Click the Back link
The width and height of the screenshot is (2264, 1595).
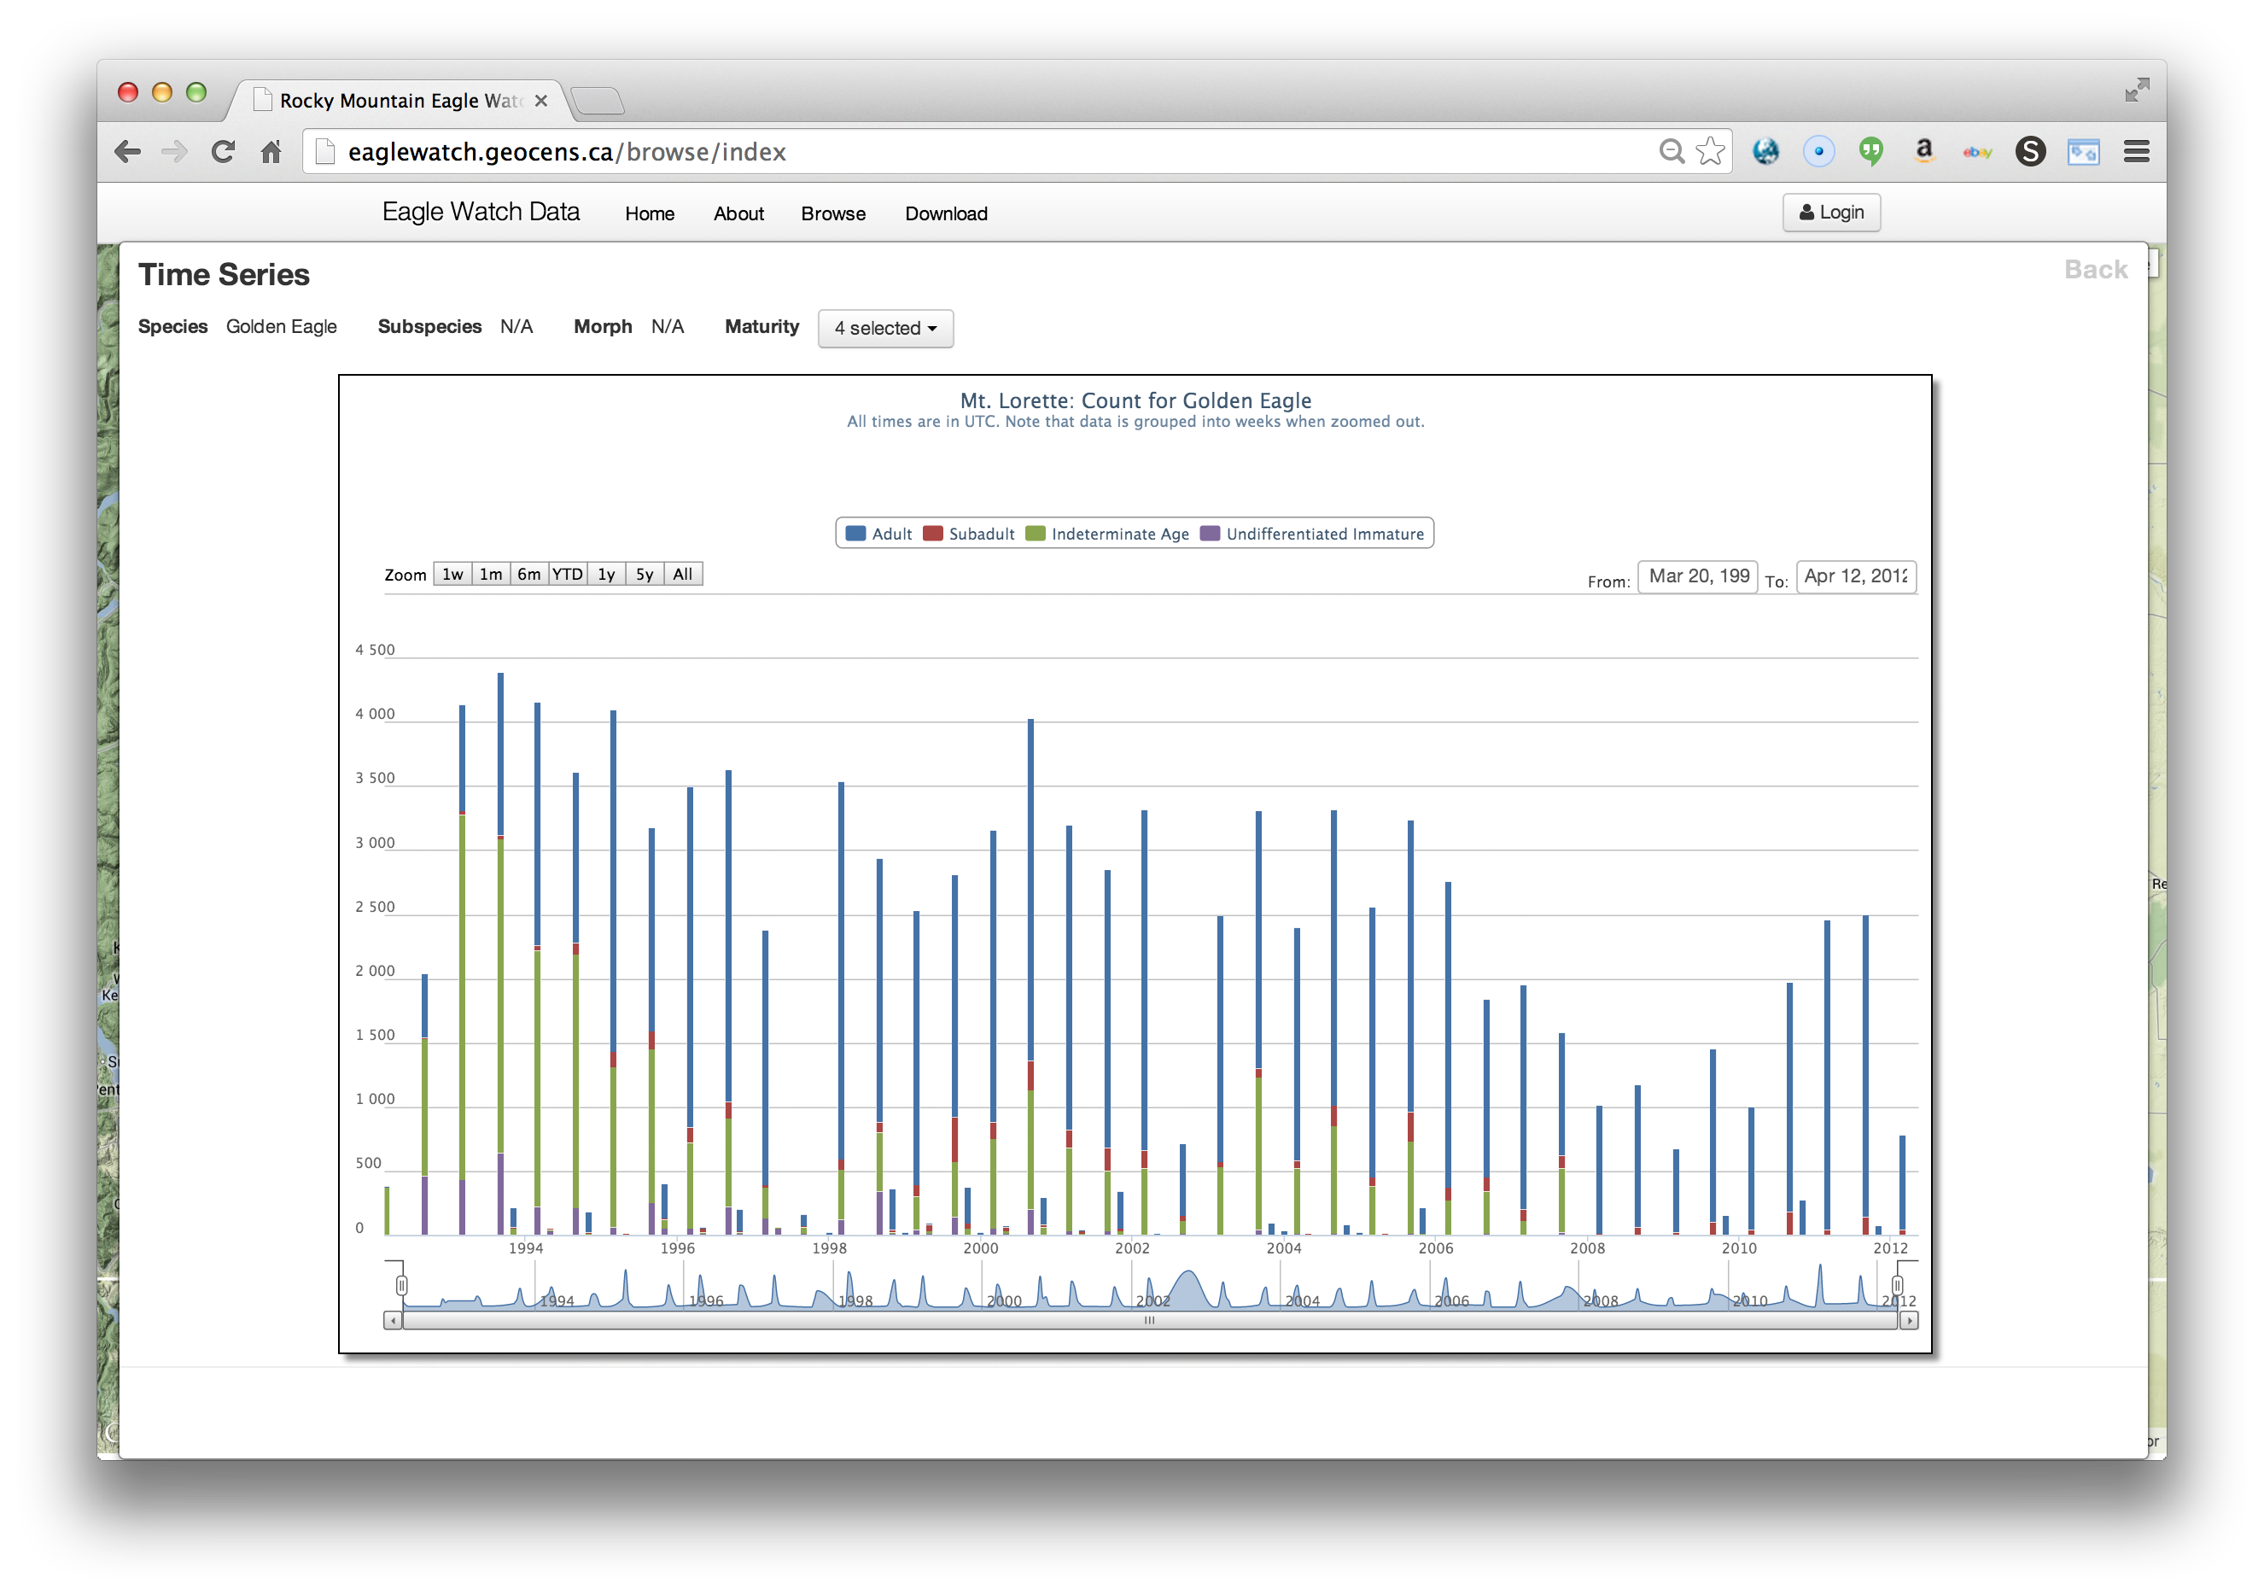(2094, 269)
